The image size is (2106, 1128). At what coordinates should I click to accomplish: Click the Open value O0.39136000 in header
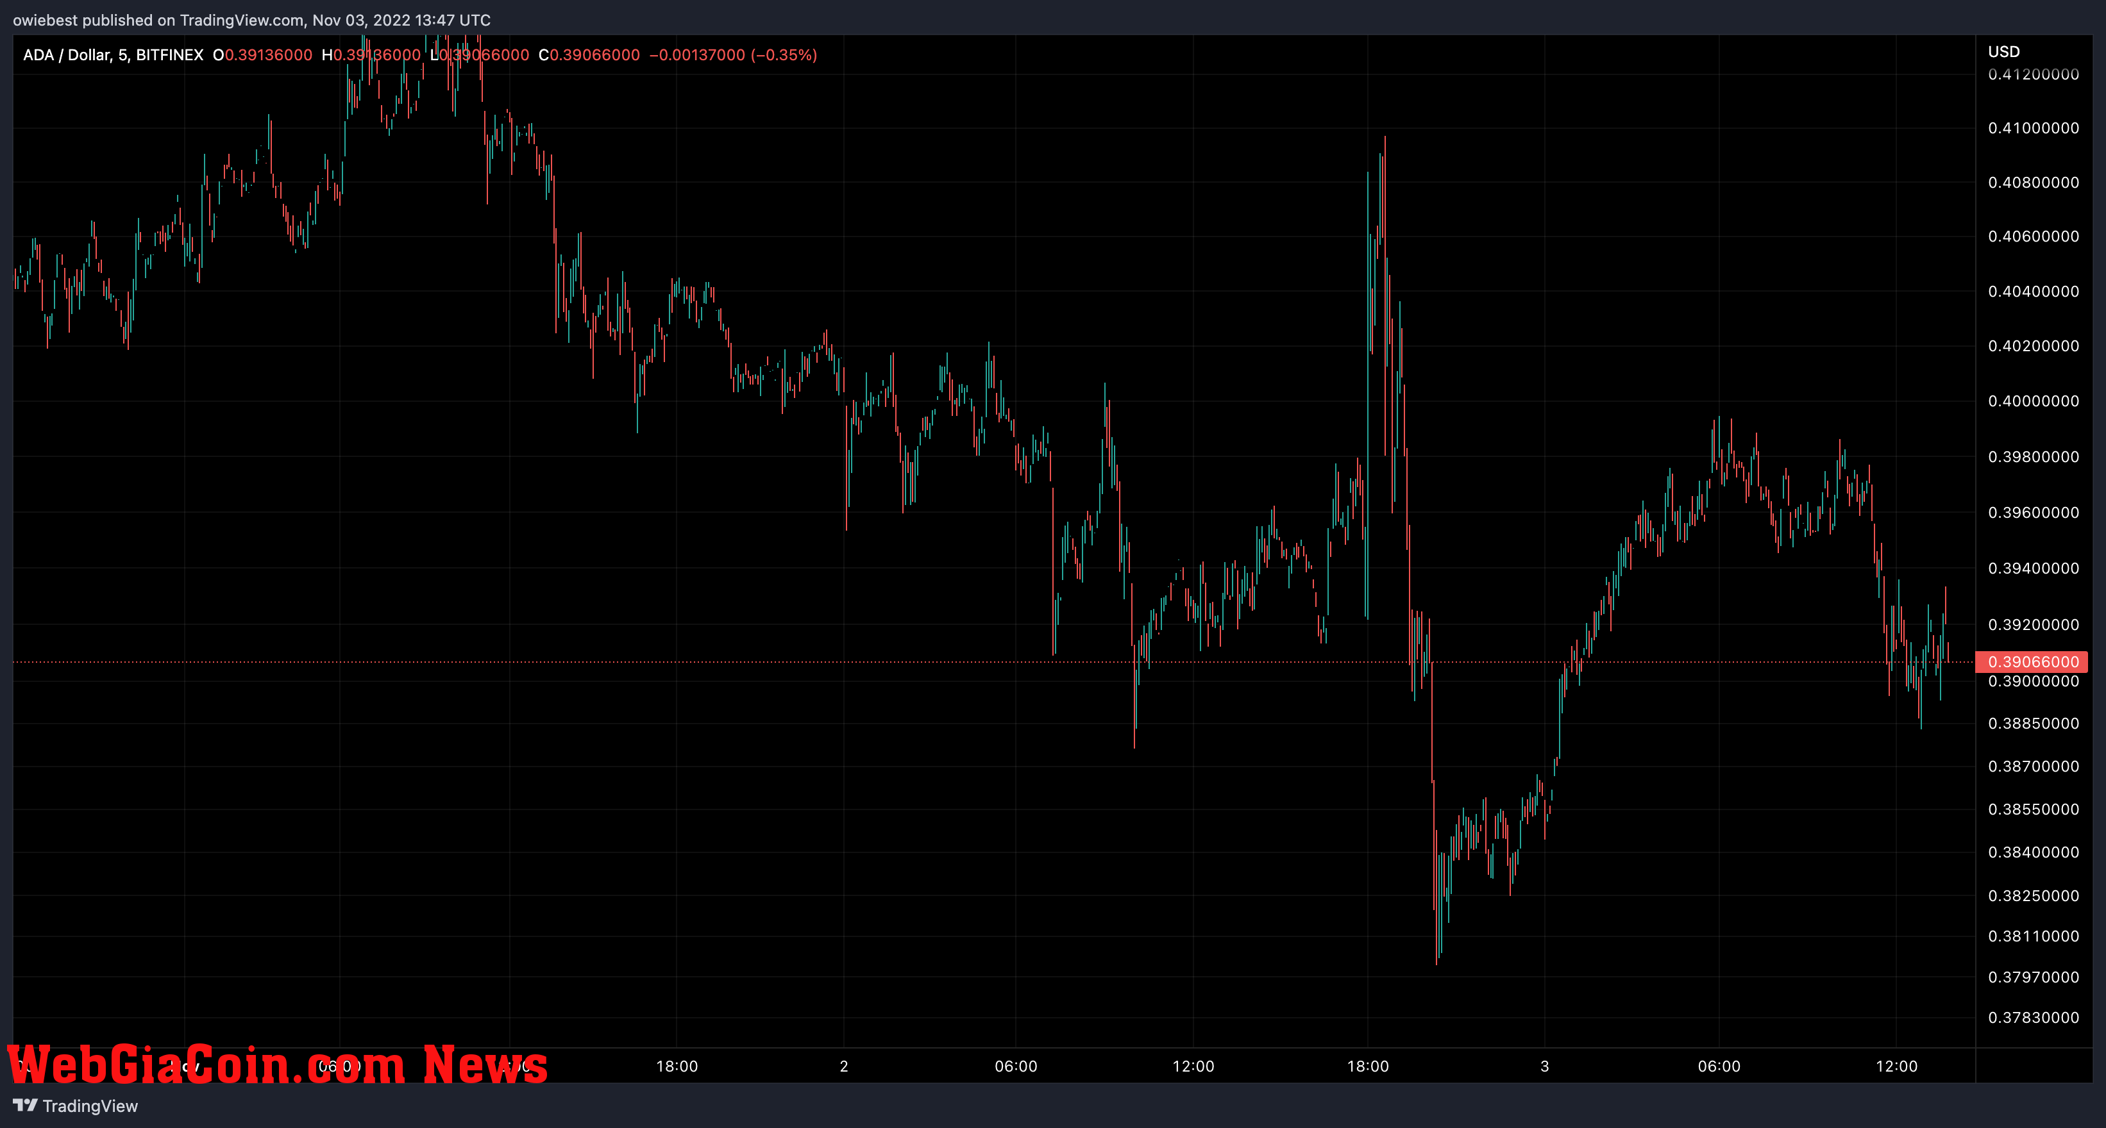tap(262, 54)
